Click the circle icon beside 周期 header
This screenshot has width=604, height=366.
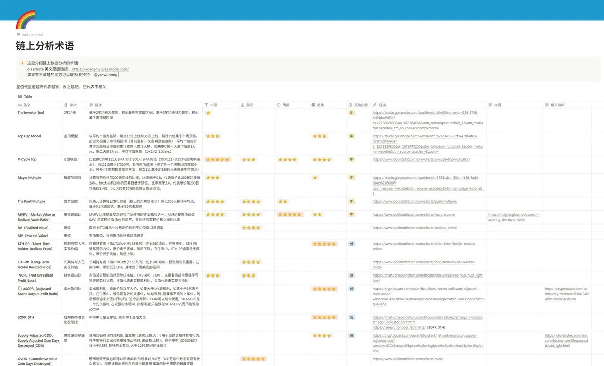pos(278,105)
